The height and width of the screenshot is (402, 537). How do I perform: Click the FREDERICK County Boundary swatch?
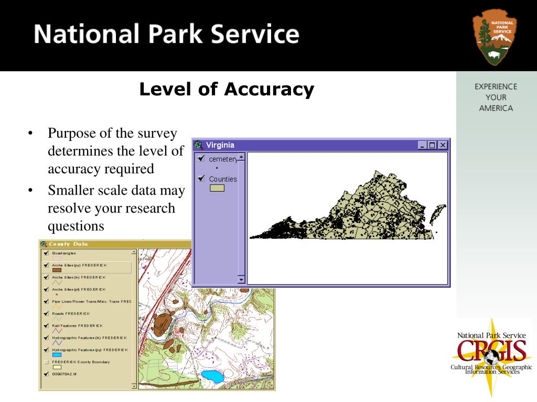click(x=57, y=367)
